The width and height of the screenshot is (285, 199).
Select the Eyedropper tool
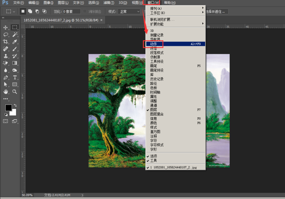click(x=15, y=42)
